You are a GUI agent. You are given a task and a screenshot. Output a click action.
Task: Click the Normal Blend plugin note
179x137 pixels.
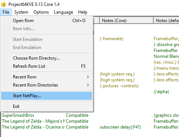tap(166, 56)
